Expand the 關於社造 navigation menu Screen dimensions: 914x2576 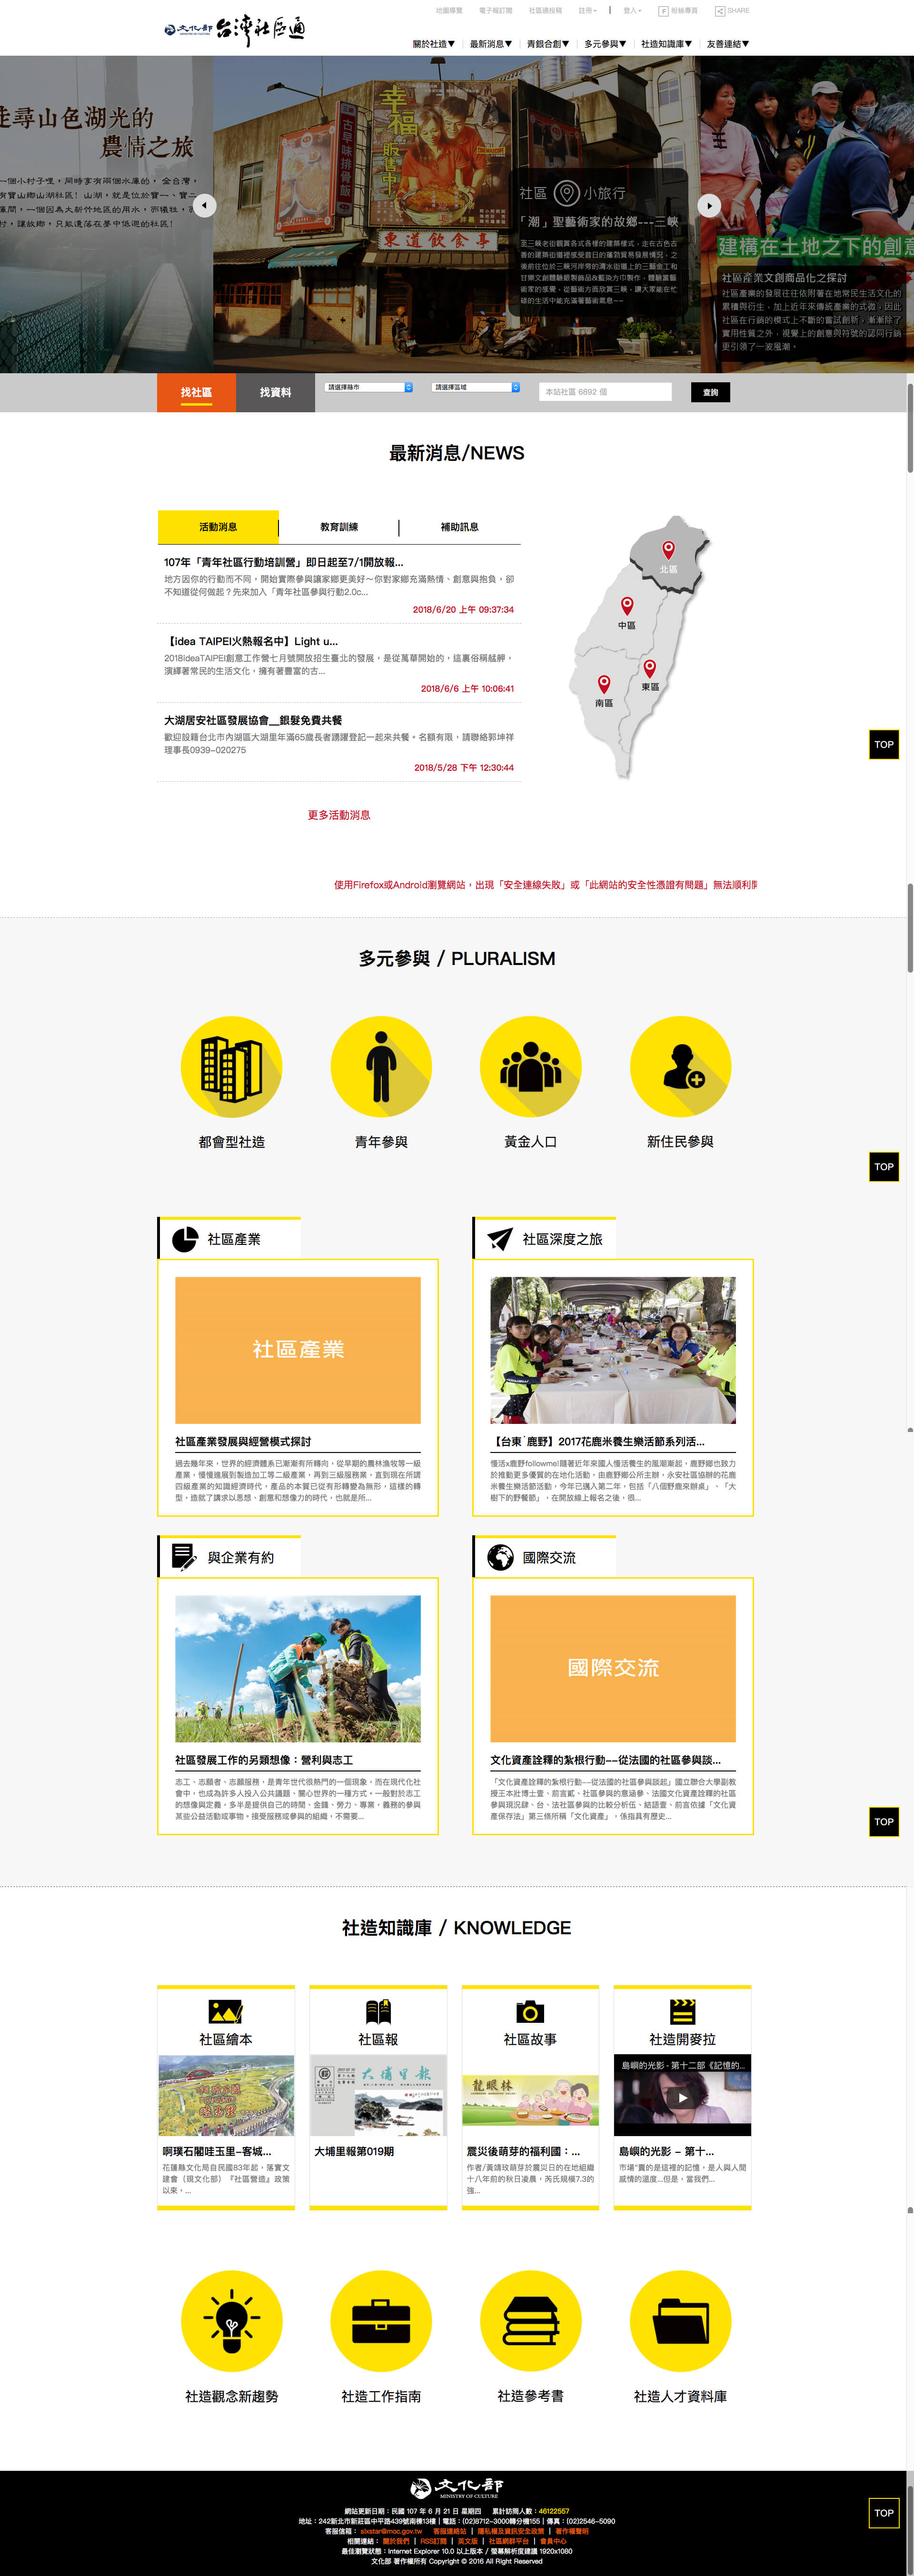(x=434, y=44)
